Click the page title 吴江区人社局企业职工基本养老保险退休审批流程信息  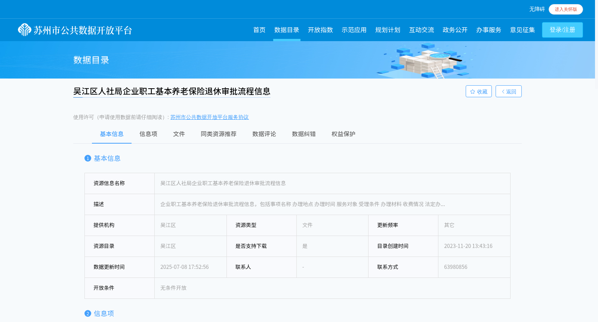click(x=172, y=91)
